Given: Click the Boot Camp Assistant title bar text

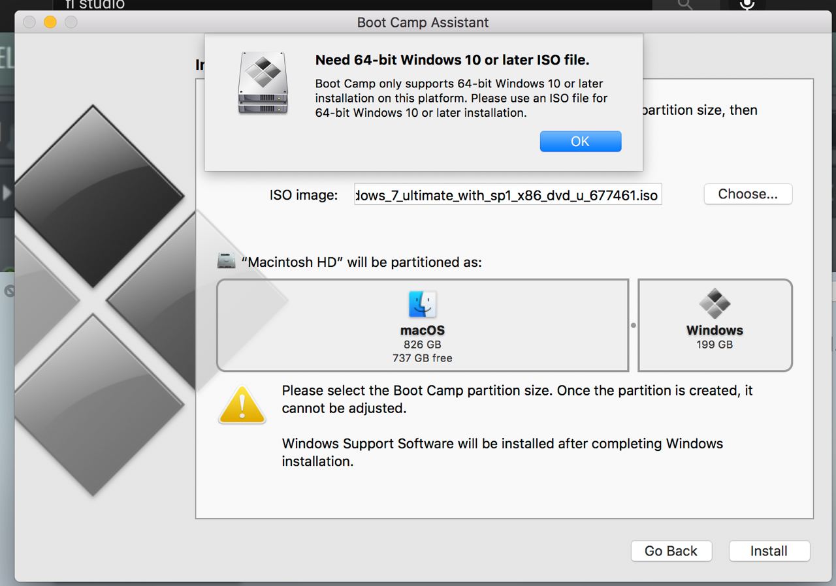Looking at the screenshot, I should pos(423,22).
